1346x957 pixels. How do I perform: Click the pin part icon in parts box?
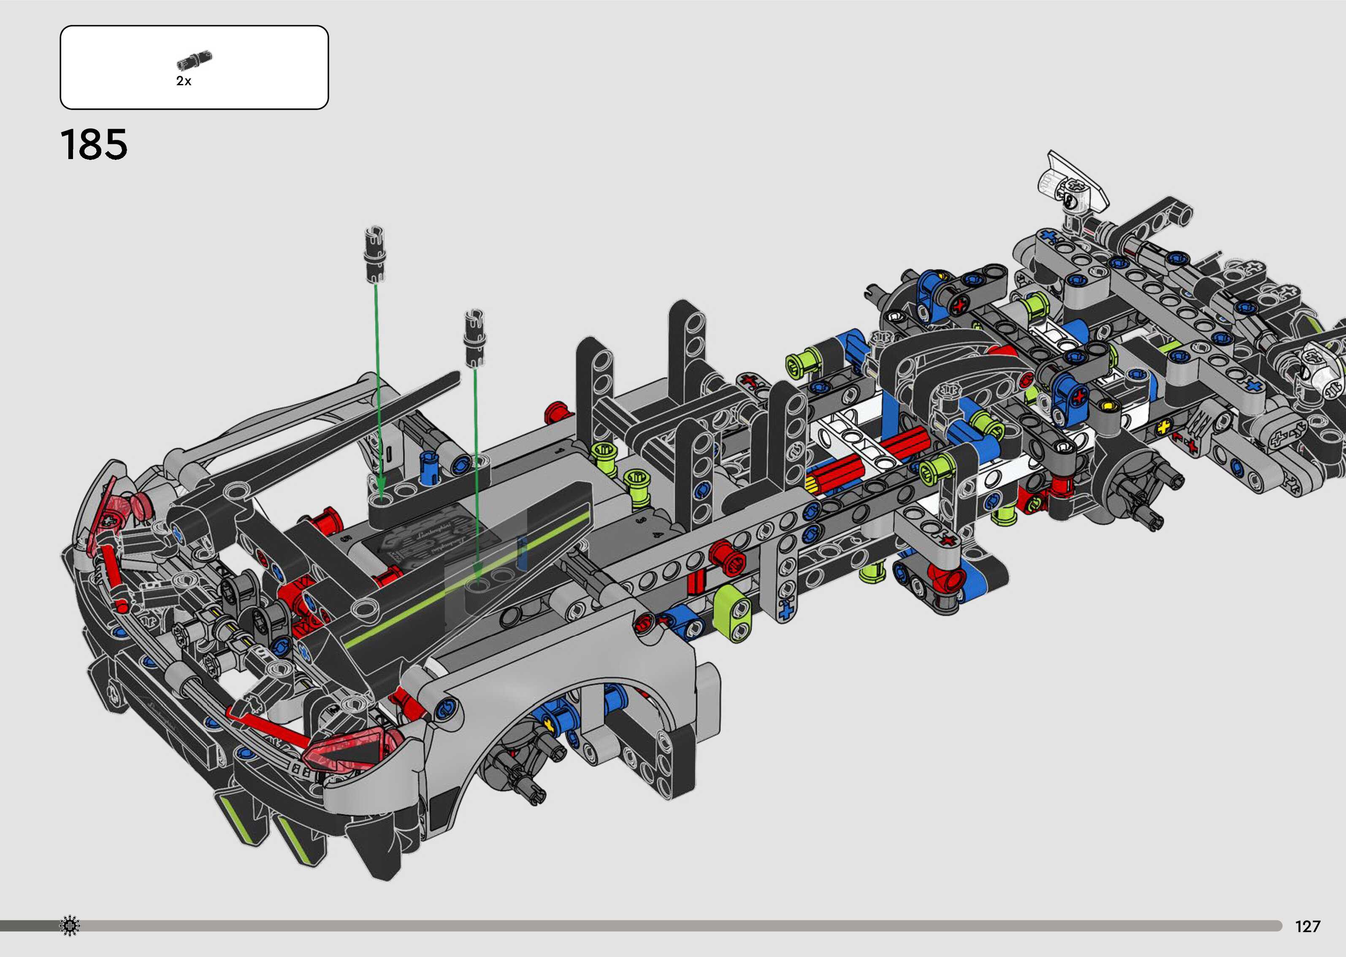point(194,60)
